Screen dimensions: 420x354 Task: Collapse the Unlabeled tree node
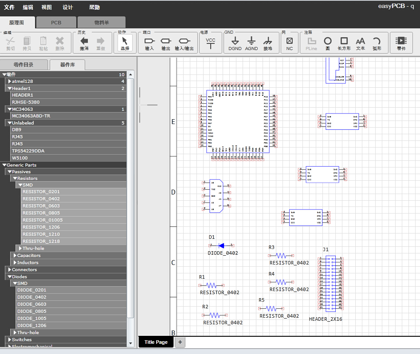(10, 123)
